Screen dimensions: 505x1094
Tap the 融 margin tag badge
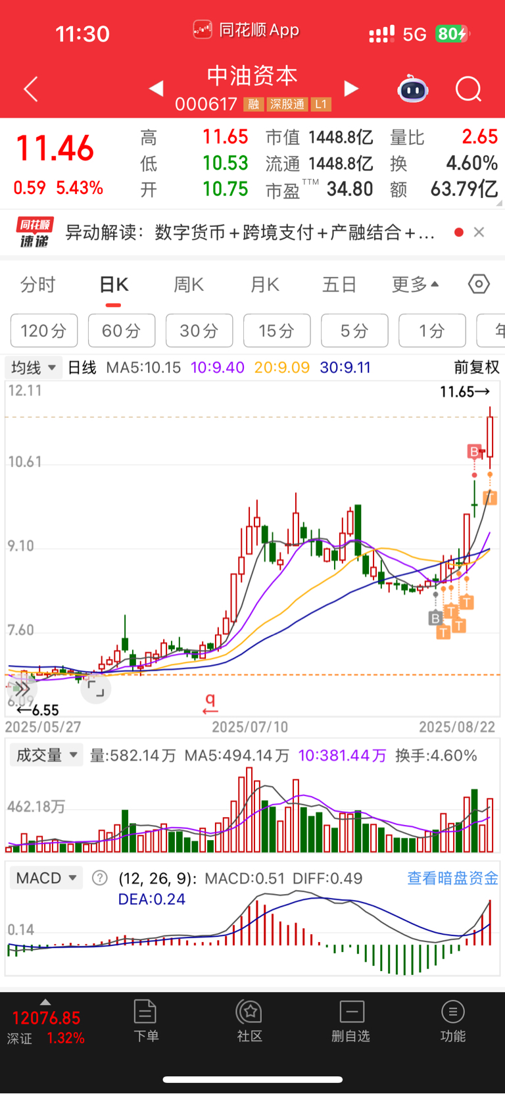253,104
